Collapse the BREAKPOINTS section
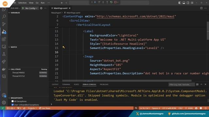The width and height of the screenshot is (209, 117). coord(9,98)
